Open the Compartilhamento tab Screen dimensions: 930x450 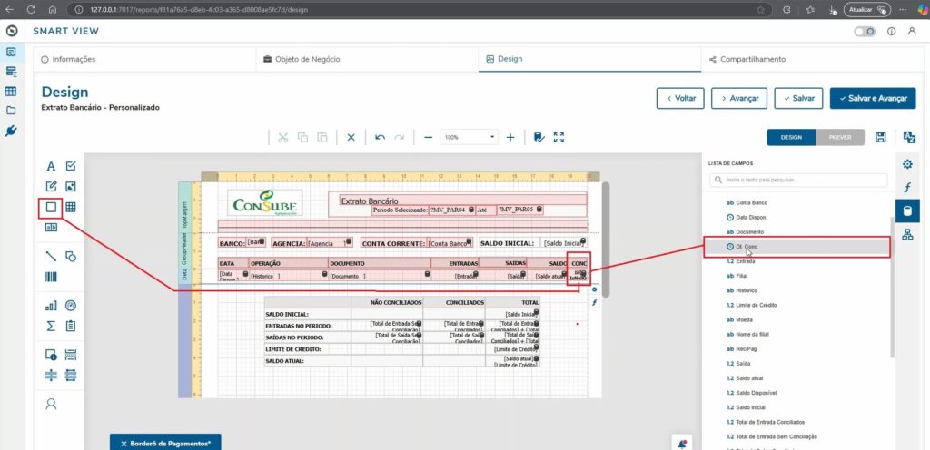811,59
